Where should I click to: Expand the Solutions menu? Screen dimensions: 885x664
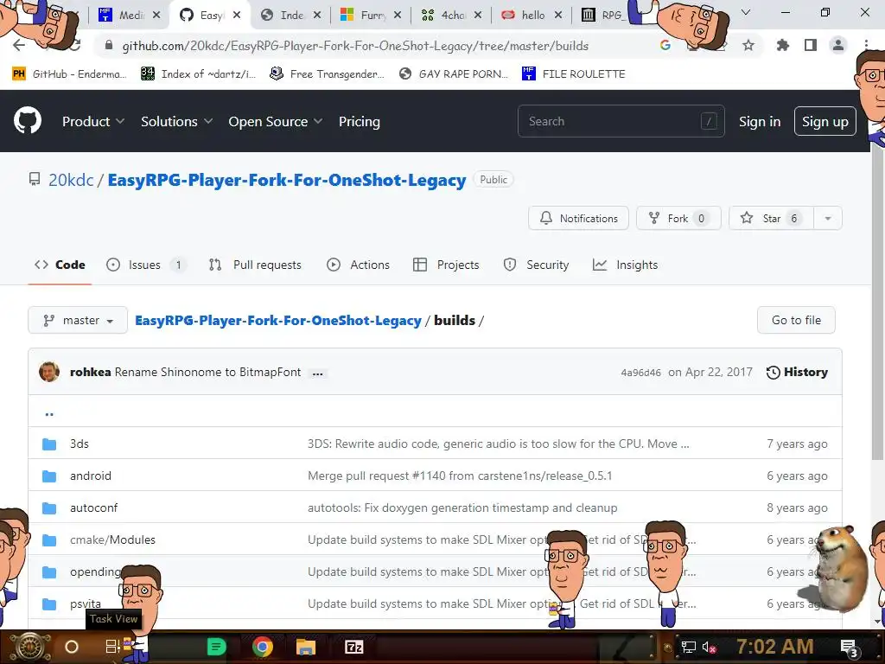176,121
